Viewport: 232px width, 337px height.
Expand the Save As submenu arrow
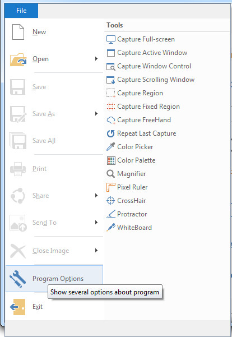96,113
